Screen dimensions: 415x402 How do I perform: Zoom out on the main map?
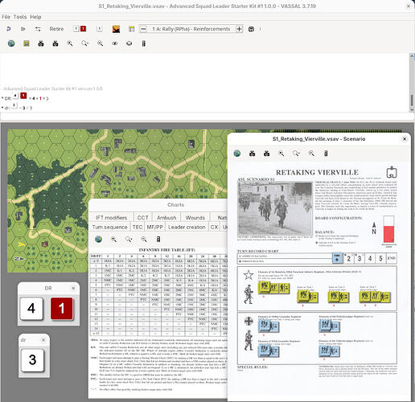pos(100,43)
